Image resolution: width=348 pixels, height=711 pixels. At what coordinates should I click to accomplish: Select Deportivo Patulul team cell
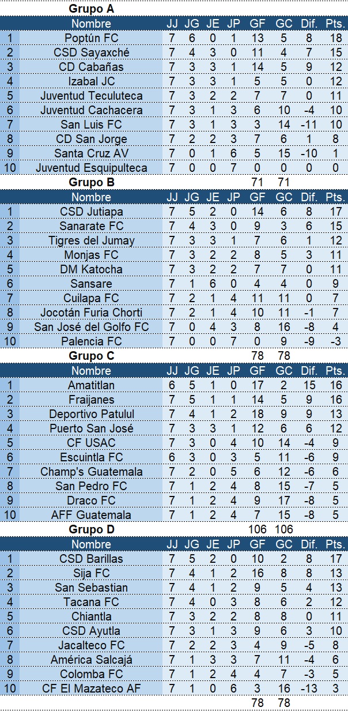click(x=91, y=414)
